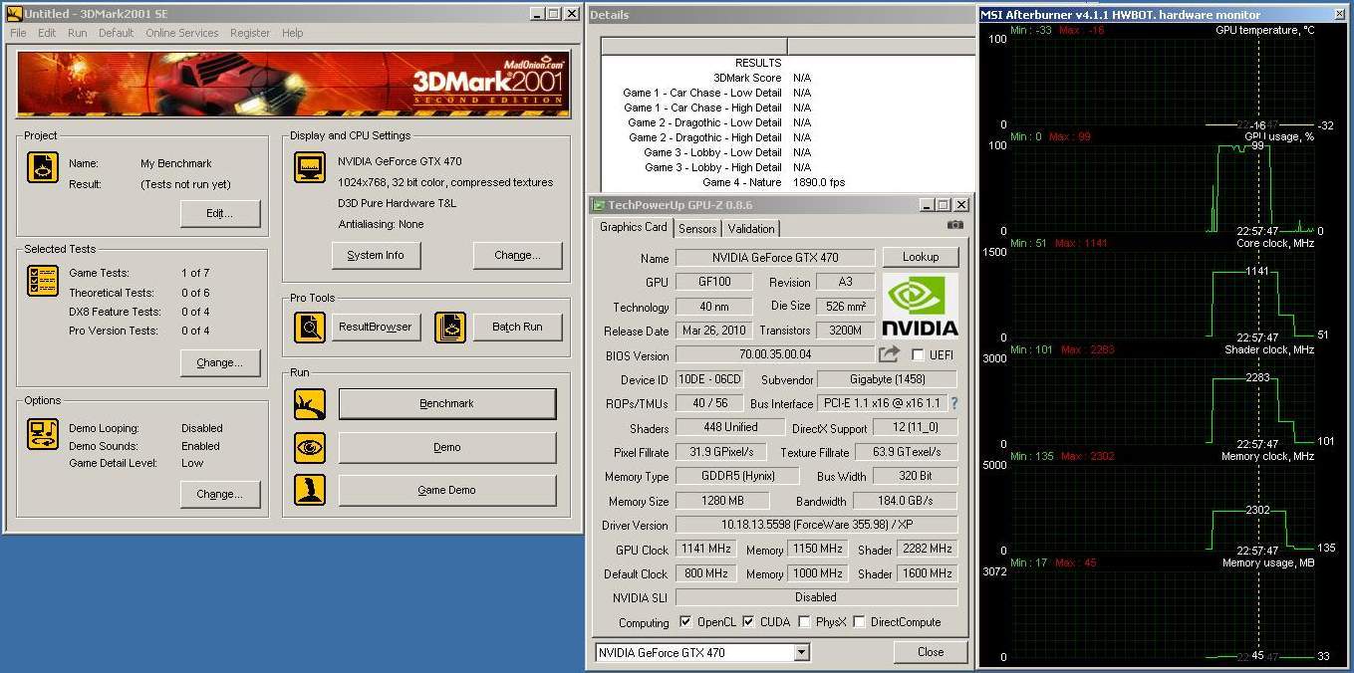The width and height of the screenshot is (1354, 673).
Task: Click the Demo eye icon
Action: pyautogui.click(x=310, y=448)
